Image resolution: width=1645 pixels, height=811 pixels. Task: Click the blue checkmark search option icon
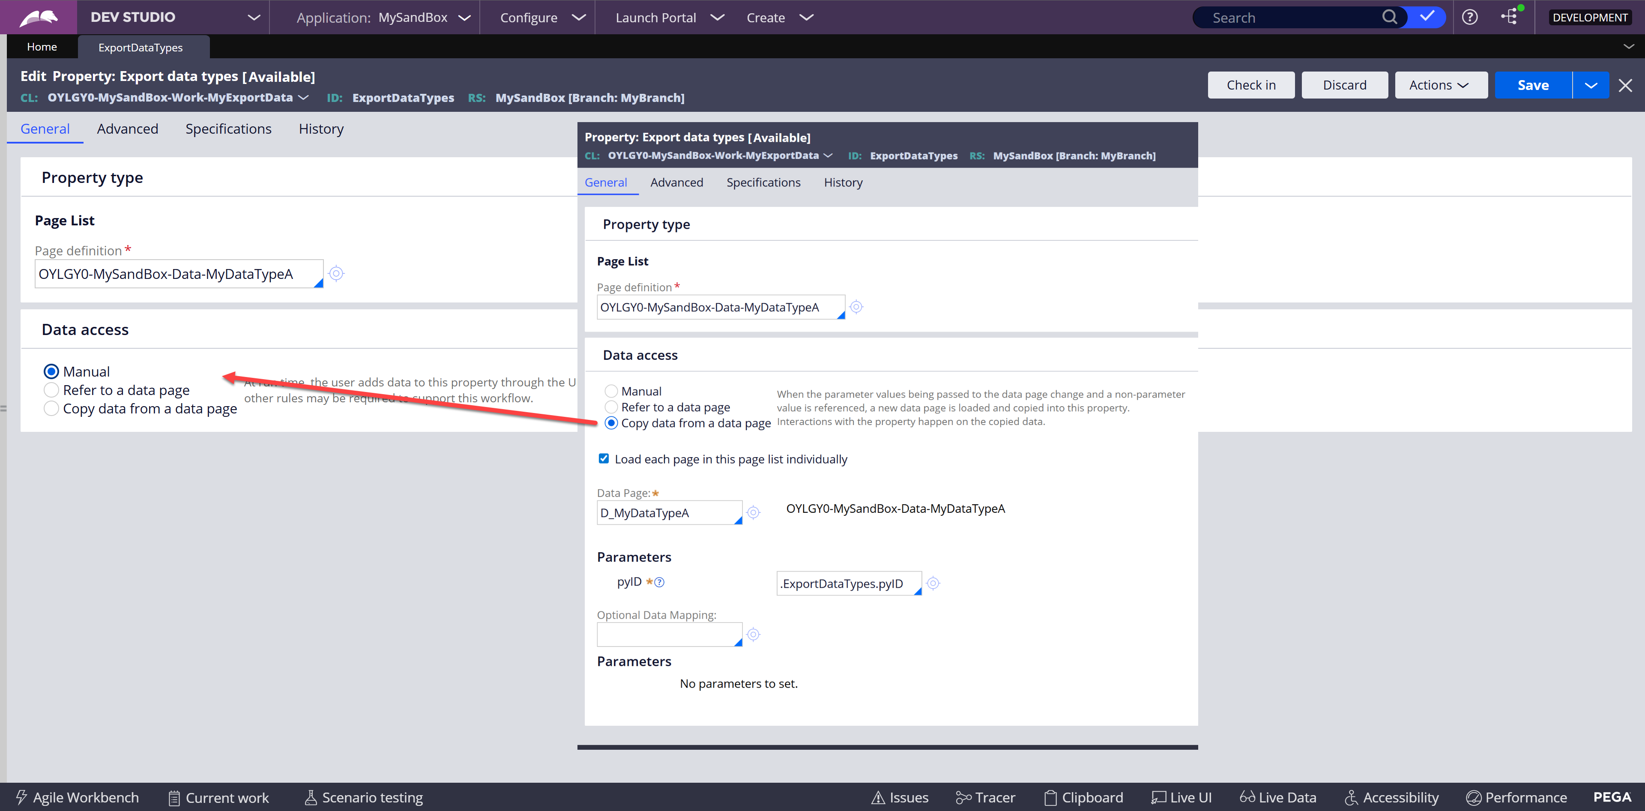pos(1427,17)
